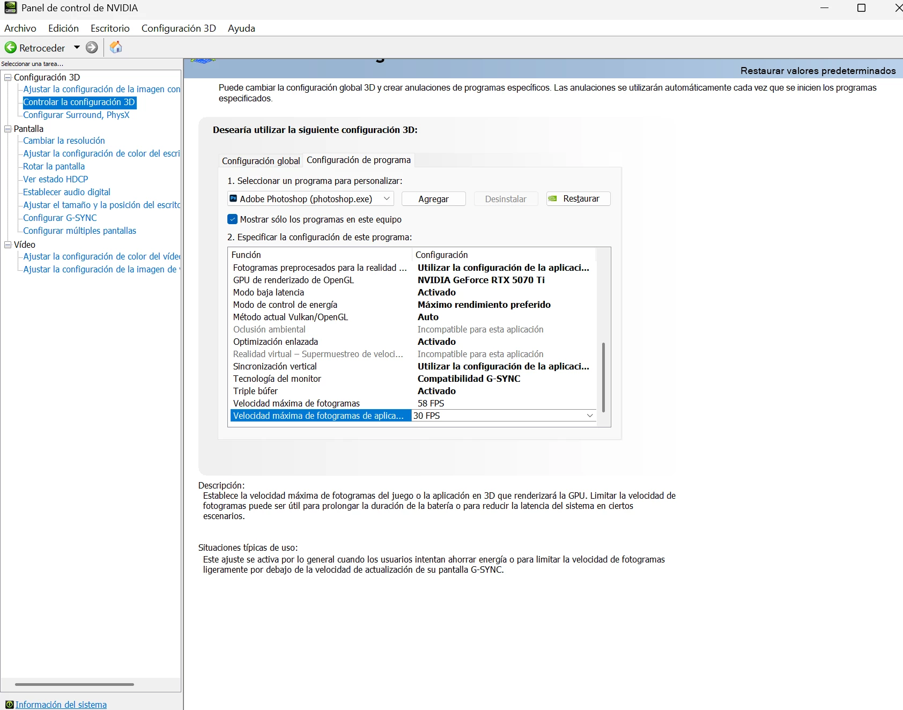
Task: Open the 30 FPS value dropdown
Action: 590,416
